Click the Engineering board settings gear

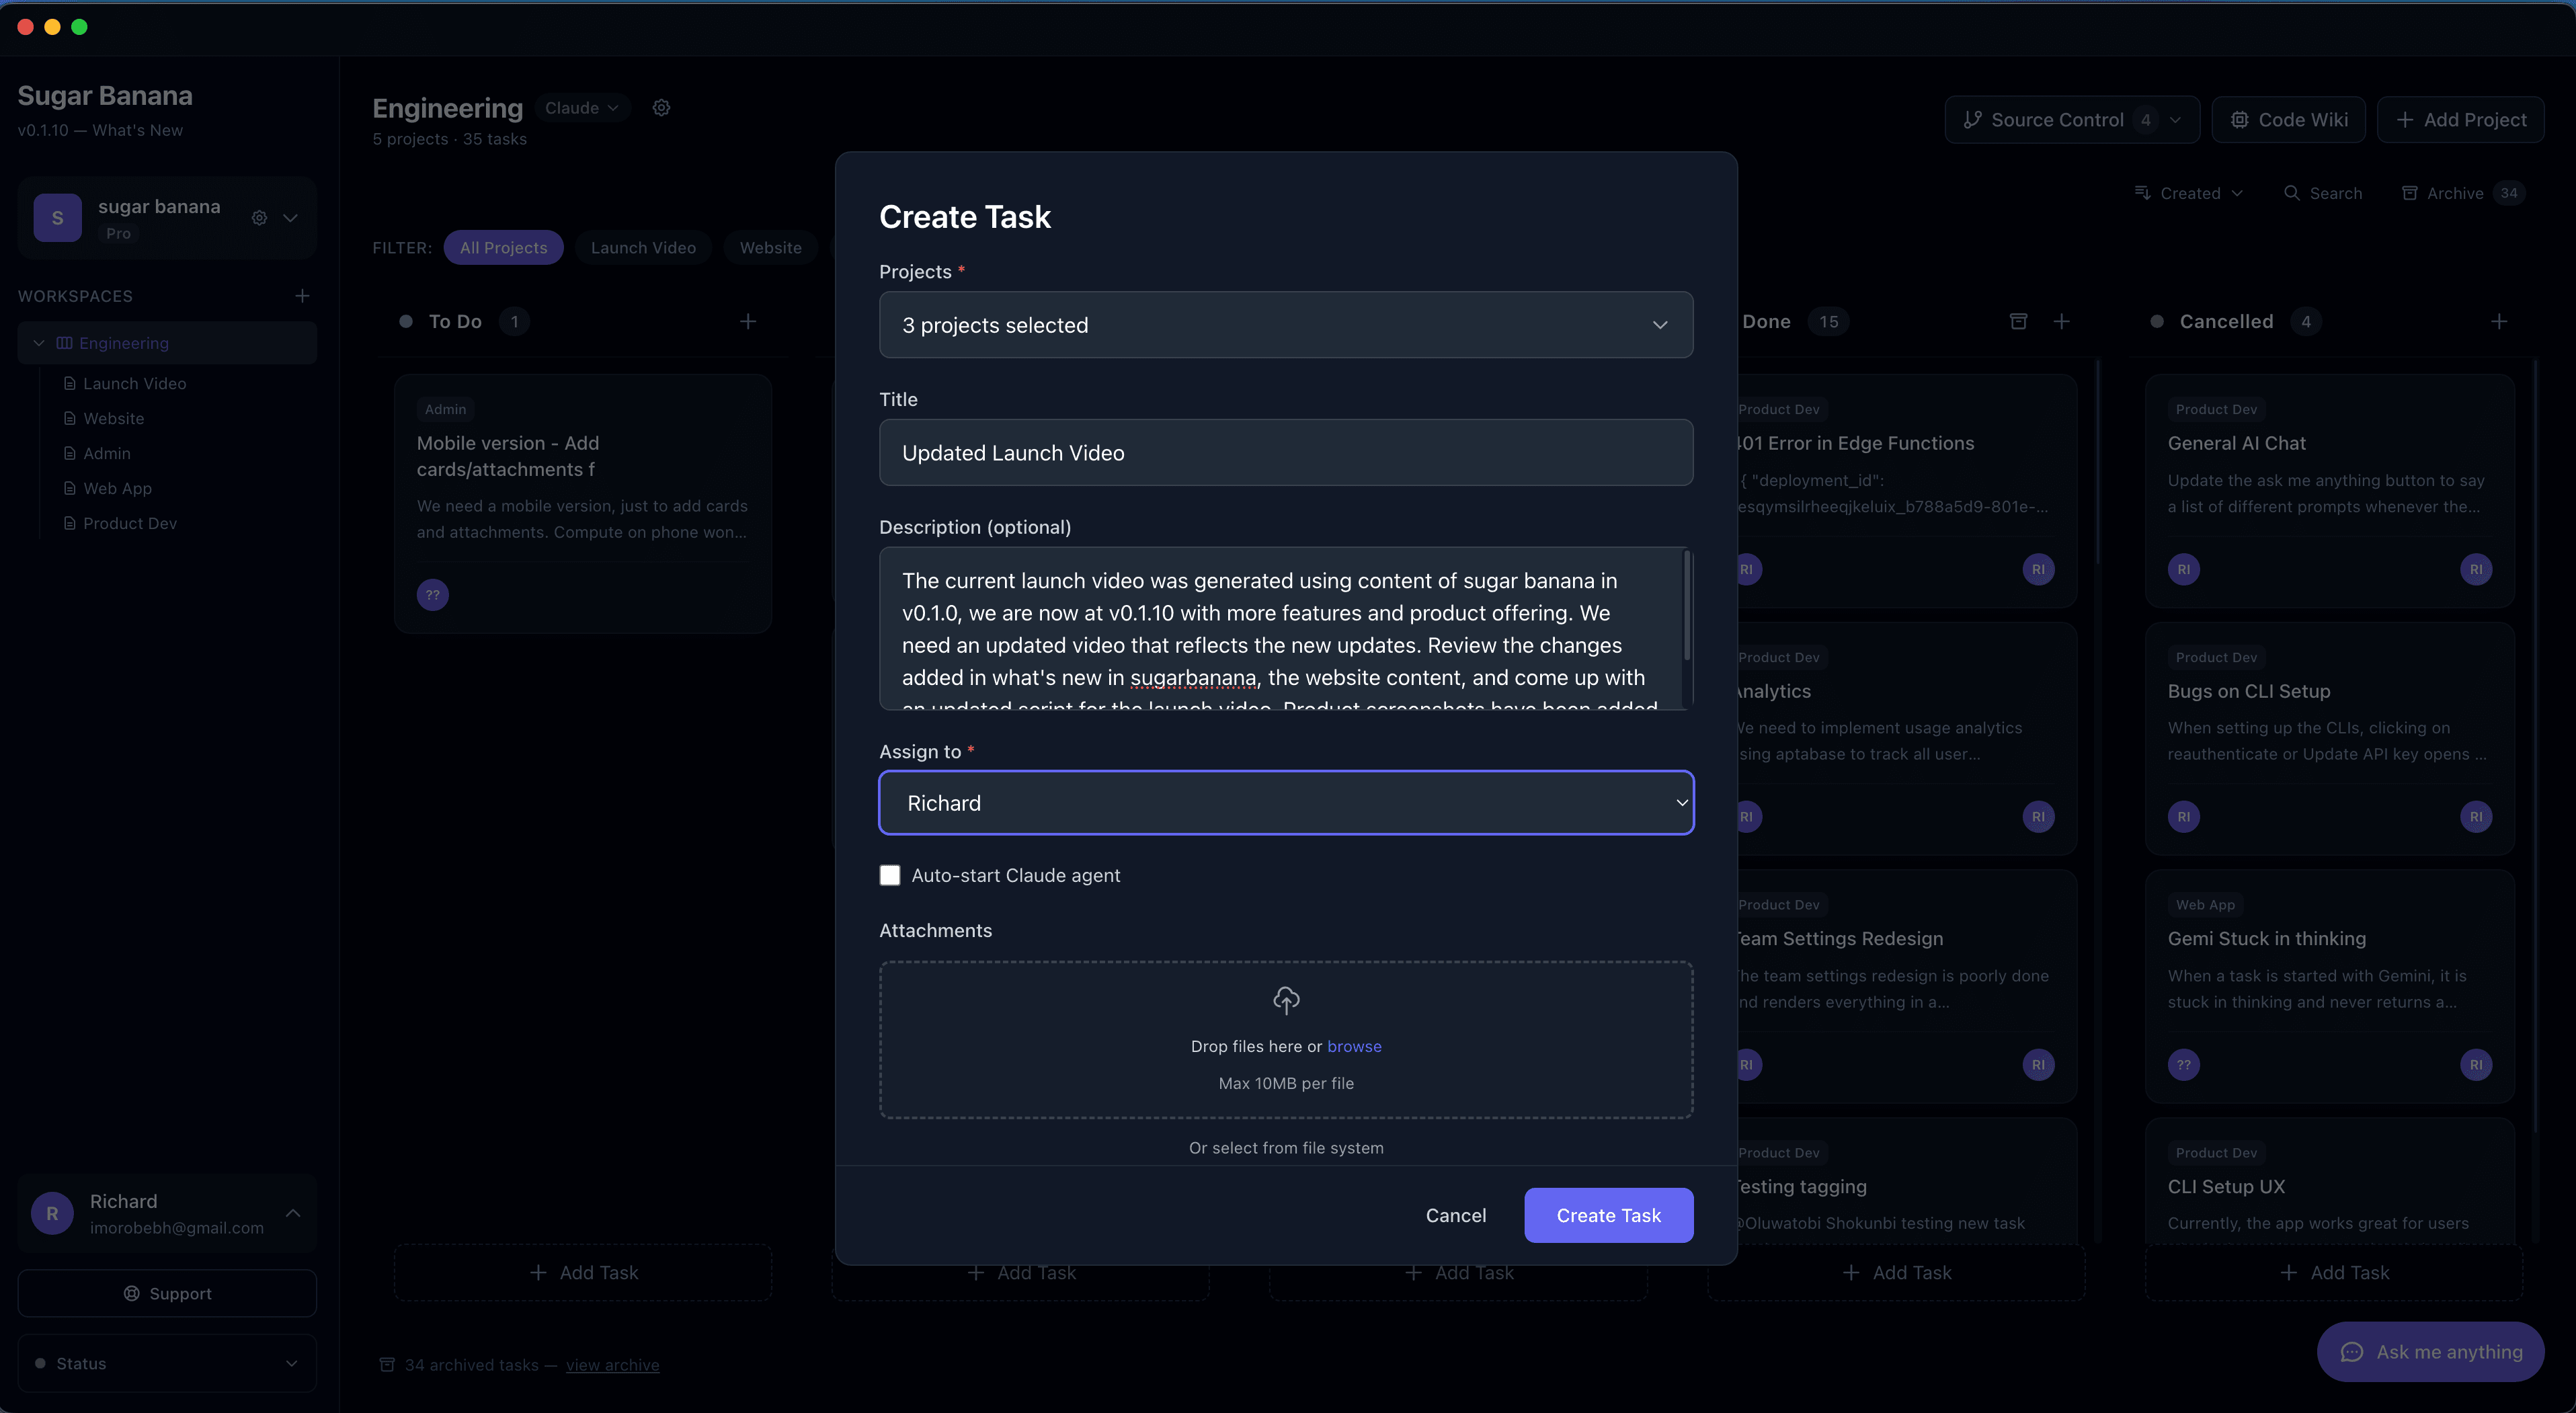(661, 107)
